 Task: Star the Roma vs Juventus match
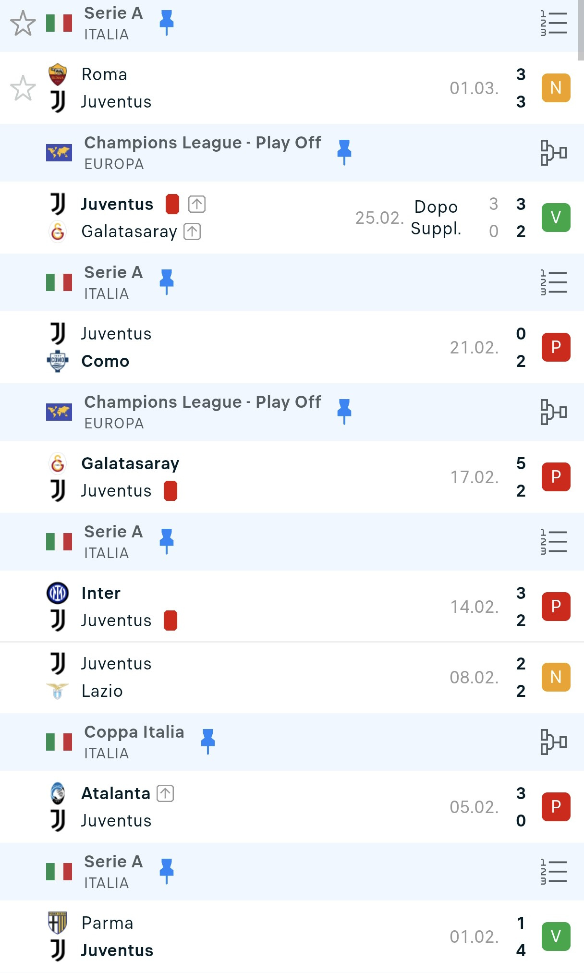point(23,88)
